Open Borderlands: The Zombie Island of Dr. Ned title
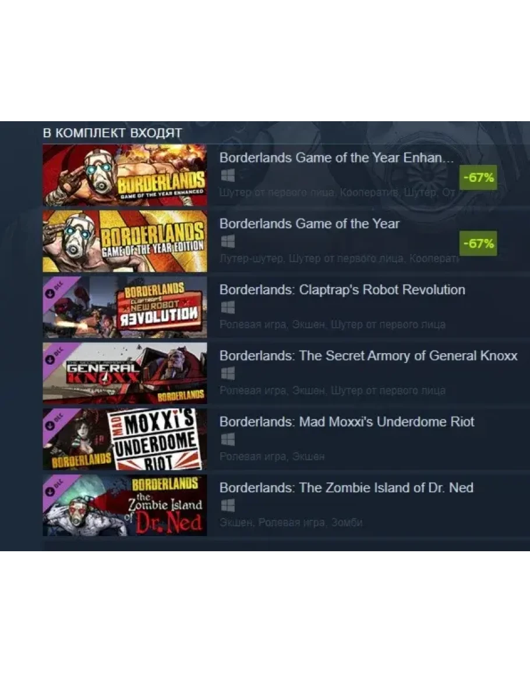The image size is (530, 673). point(347,488)
